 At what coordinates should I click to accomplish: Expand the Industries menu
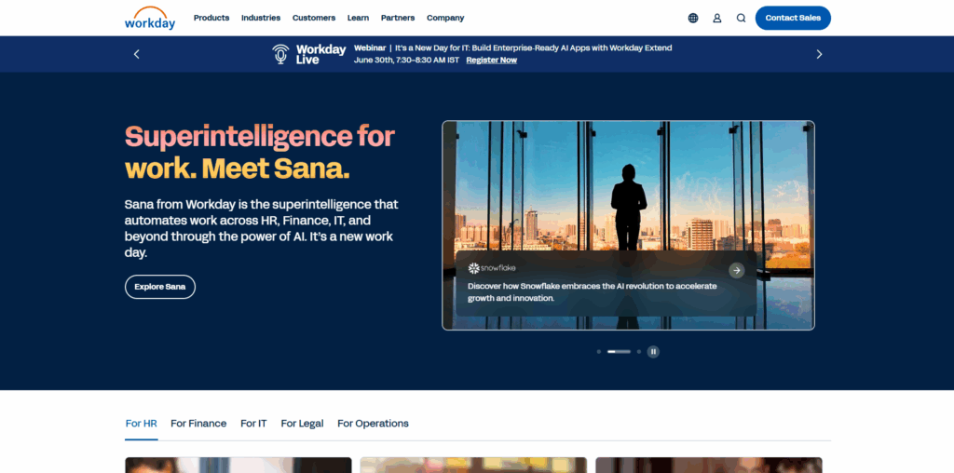click(261, 18)
